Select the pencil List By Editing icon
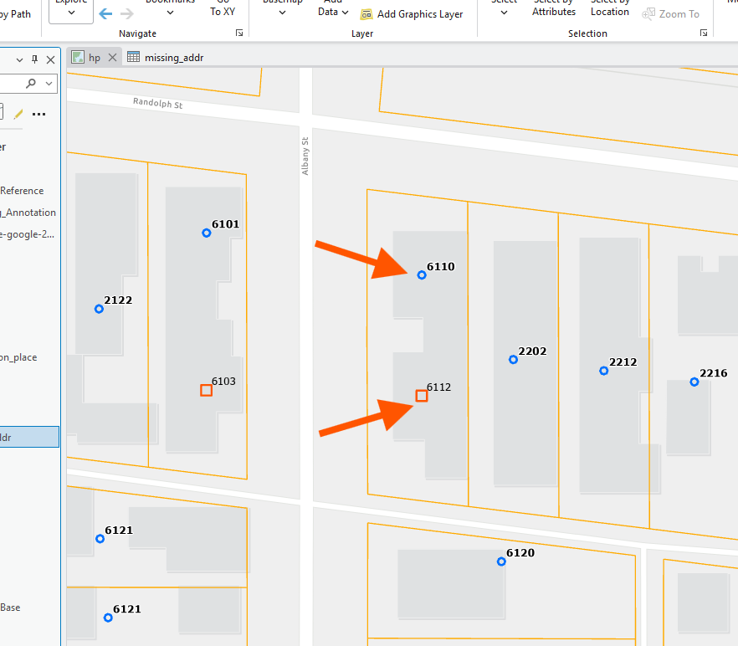 click(18, 114)
